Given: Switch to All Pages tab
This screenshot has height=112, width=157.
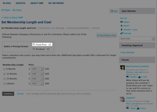Looking at the screenshot, I should 6,10.
